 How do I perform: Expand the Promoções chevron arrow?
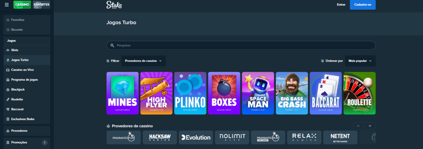point(45,142)
